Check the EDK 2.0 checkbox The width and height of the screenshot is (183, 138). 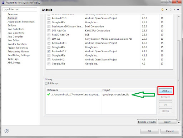[x=49, y=39]
